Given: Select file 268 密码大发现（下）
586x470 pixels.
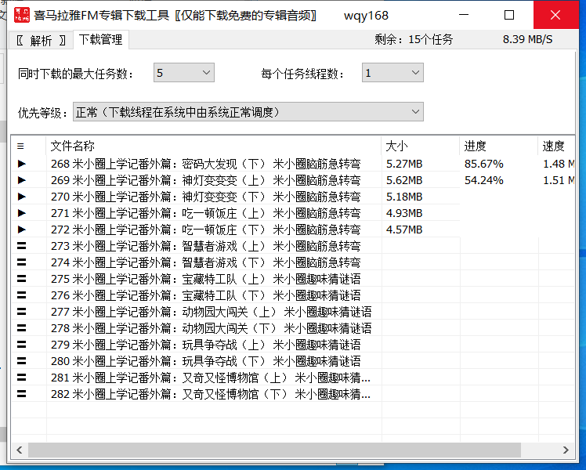Looking at the screenshot, I should tap(205, 164).
